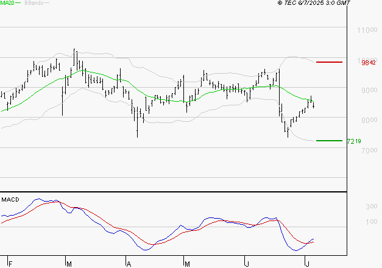Click the 300 MACD axis label
This screenshot has width=382, height=268.
[x=372, y=206]
